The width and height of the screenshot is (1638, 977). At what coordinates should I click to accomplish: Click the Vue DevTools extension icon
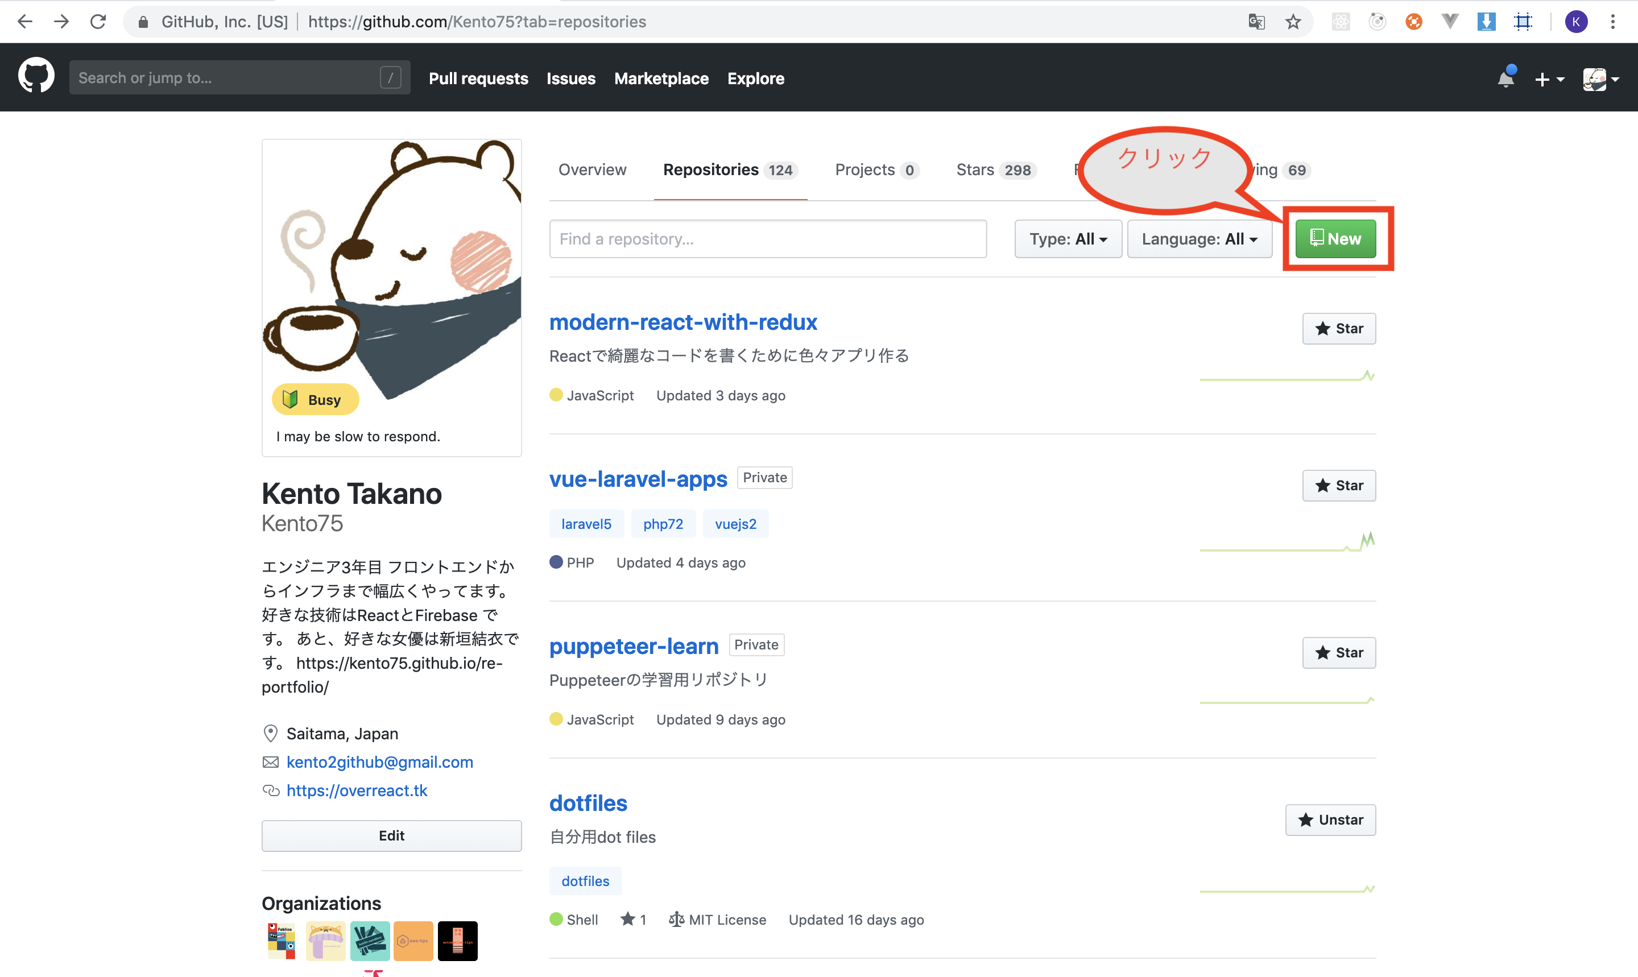[1450, 22]
